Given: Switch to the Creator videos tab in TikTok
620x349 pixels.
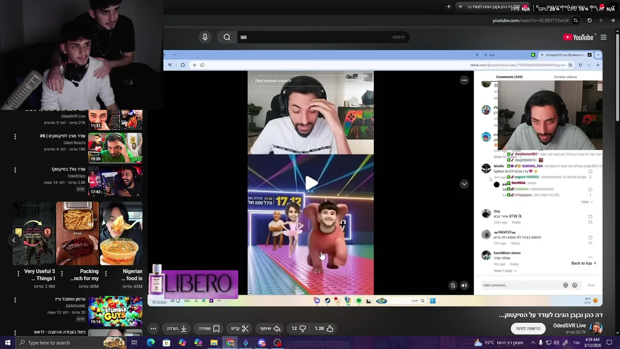Looking at the screenshot, I should click(x=565, y=77).
